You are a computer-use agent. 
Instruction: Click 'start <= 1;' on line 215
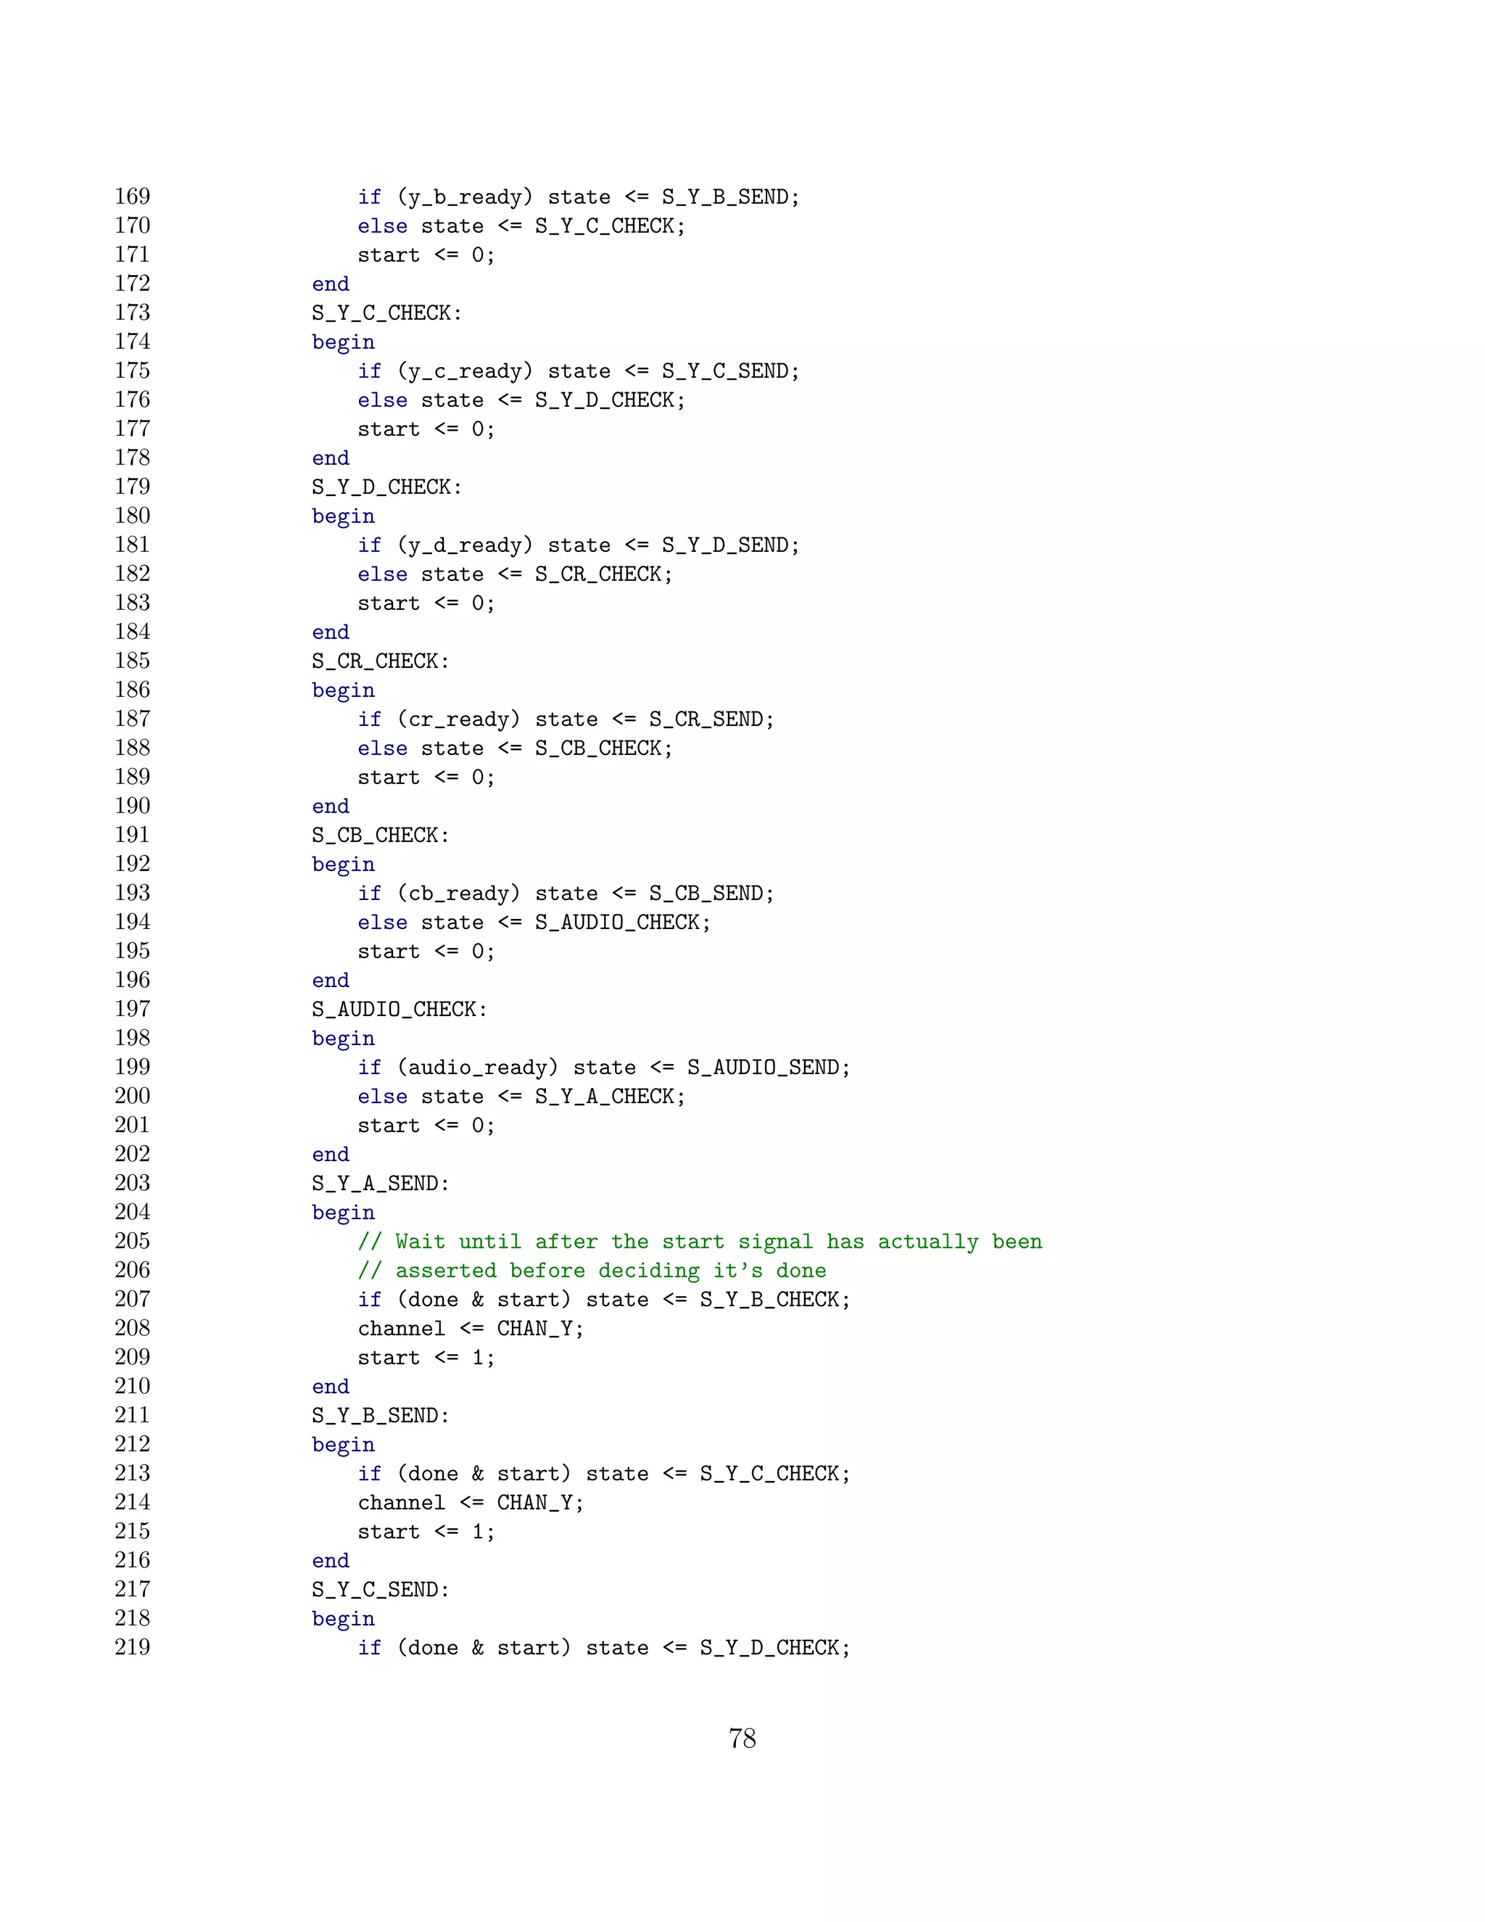point(426,1532)
